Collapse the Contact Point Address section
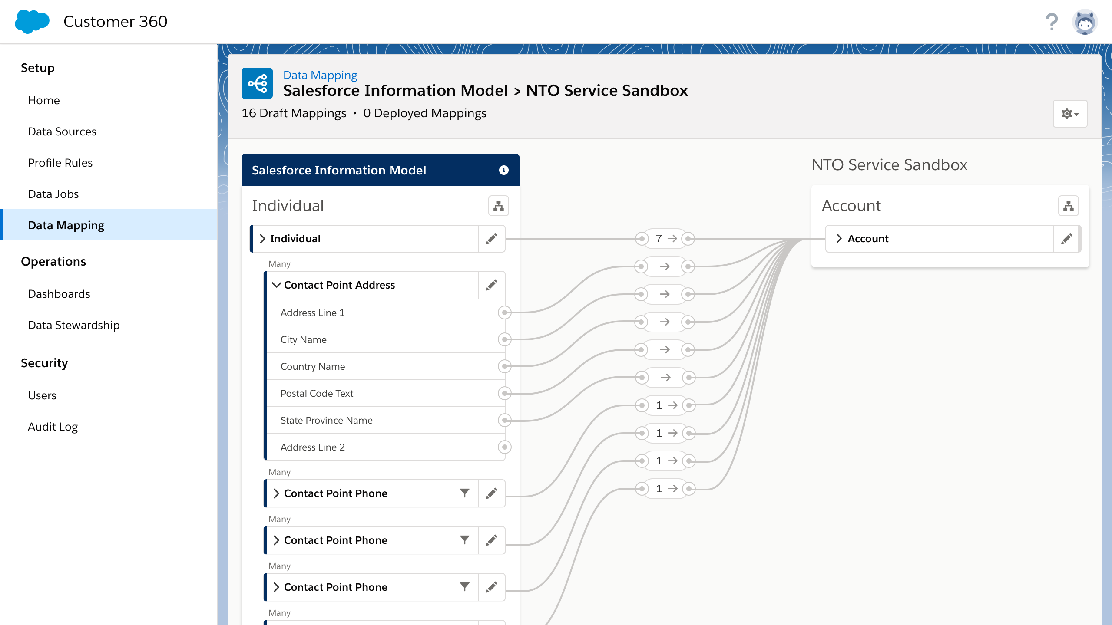The image size is (1112, 625). tap(276, 285)
